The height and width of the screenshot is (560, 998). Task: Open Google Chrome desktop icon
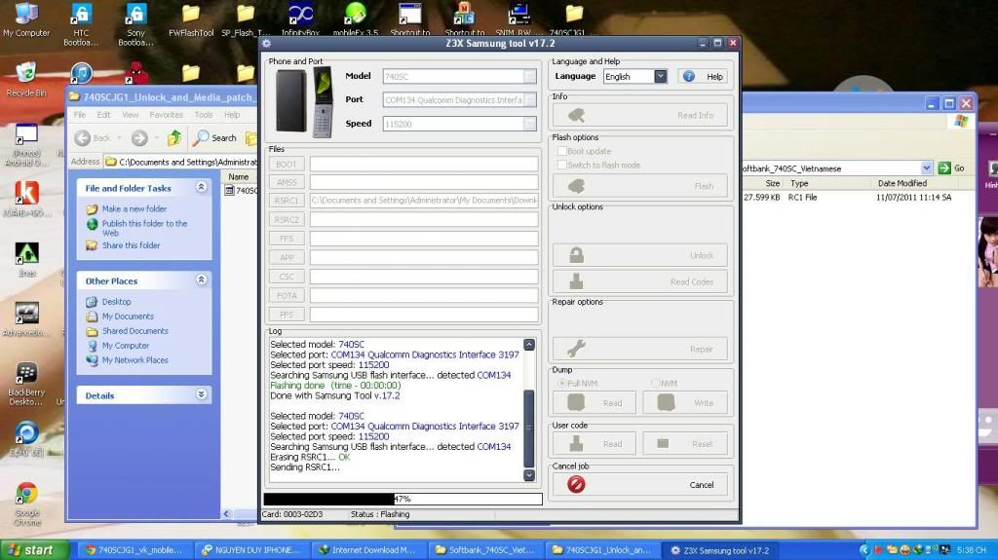pyautogui.click(x=26, y=504)
